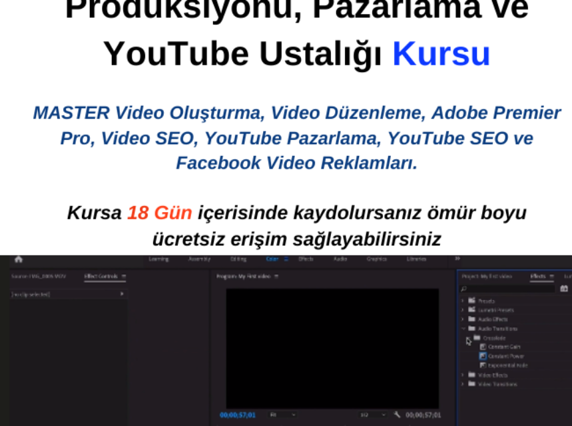Expand the Lumetri Presets chevron

tap(463, 310)
